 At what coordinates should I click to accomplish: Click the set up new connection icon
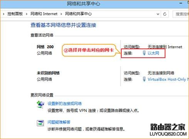[x=40, y=105]
